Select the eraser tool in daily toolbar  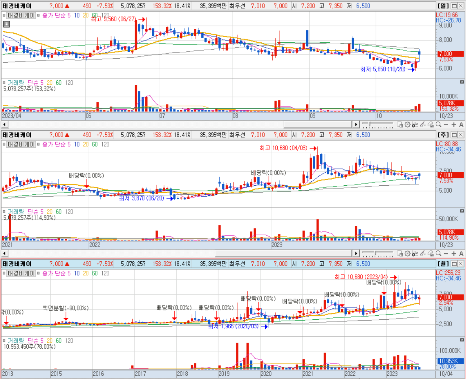click(431, 125)
